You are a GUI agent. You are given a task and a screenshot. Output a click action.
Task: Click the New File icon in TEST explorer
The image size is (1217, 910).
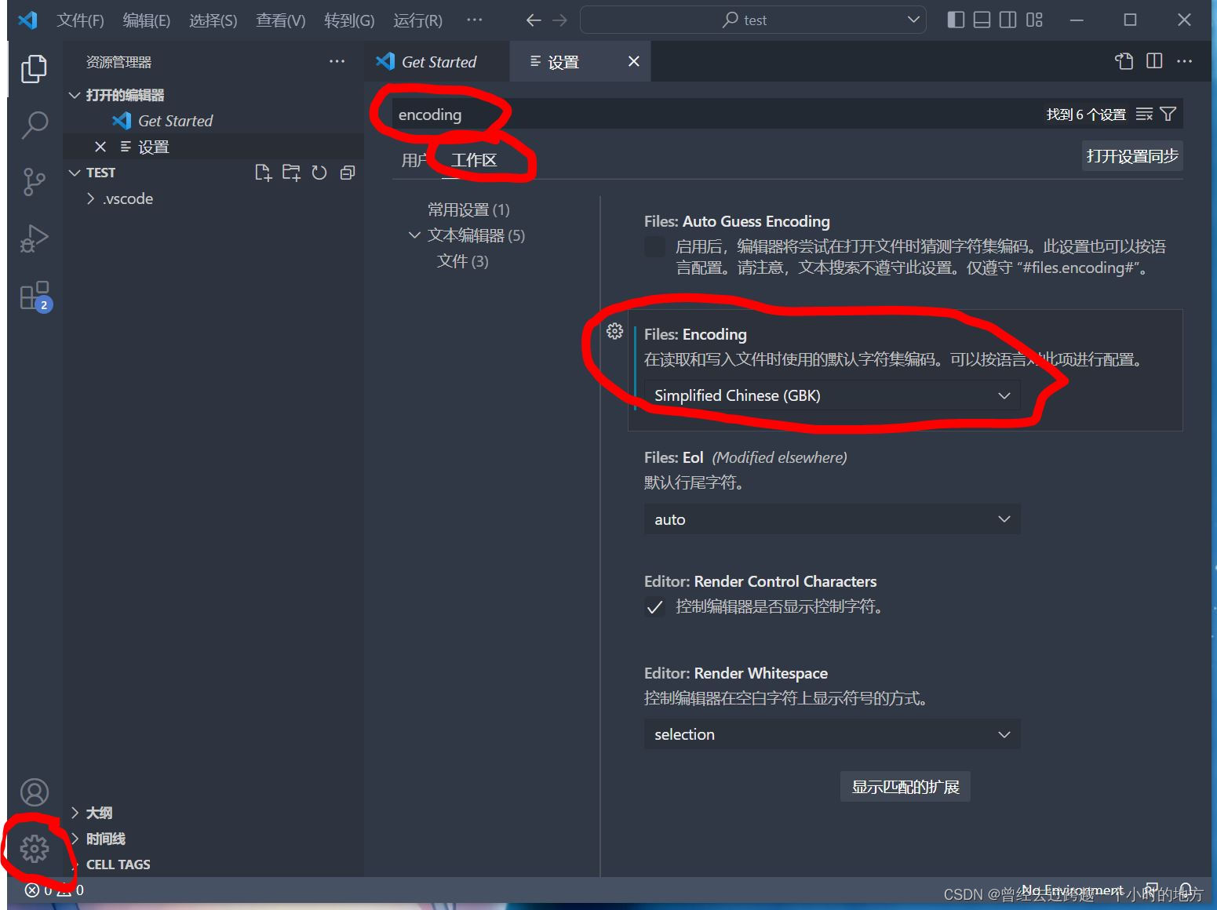point(263,173)
